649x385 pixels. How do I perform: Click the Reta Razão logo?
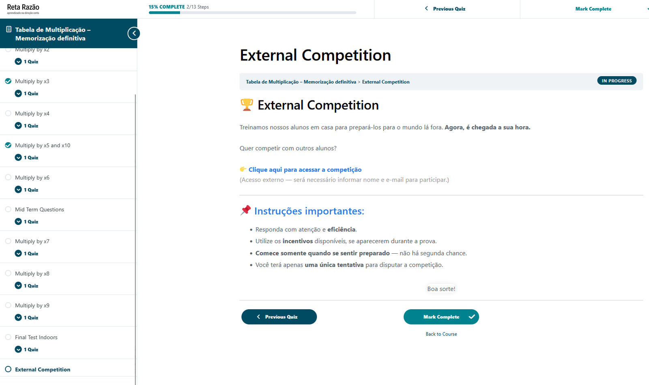(23, 9)
